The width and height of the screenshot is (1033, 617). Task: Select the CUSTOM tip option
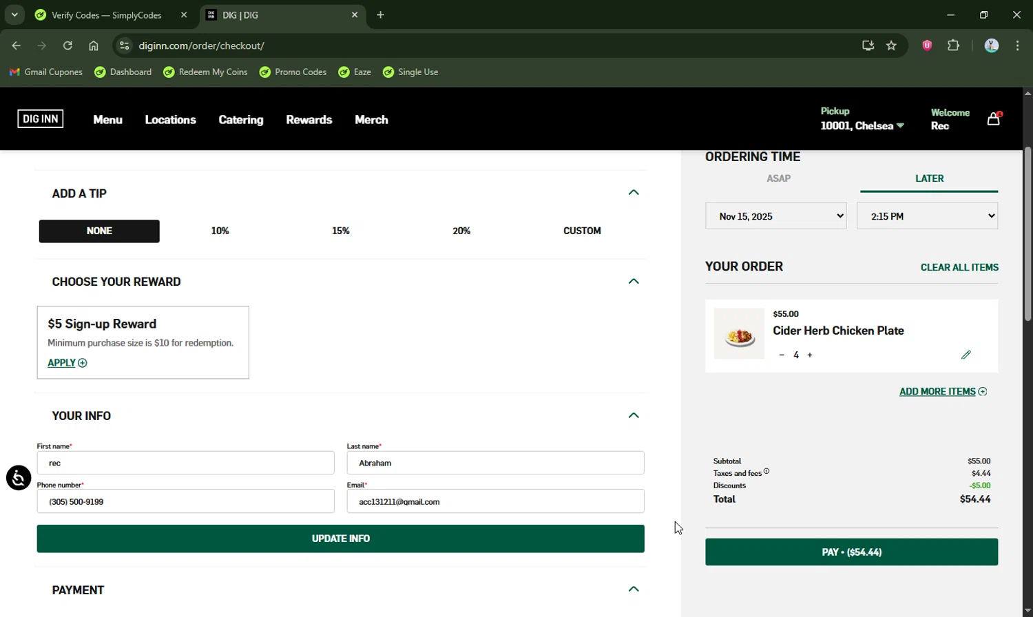[582, 231]
